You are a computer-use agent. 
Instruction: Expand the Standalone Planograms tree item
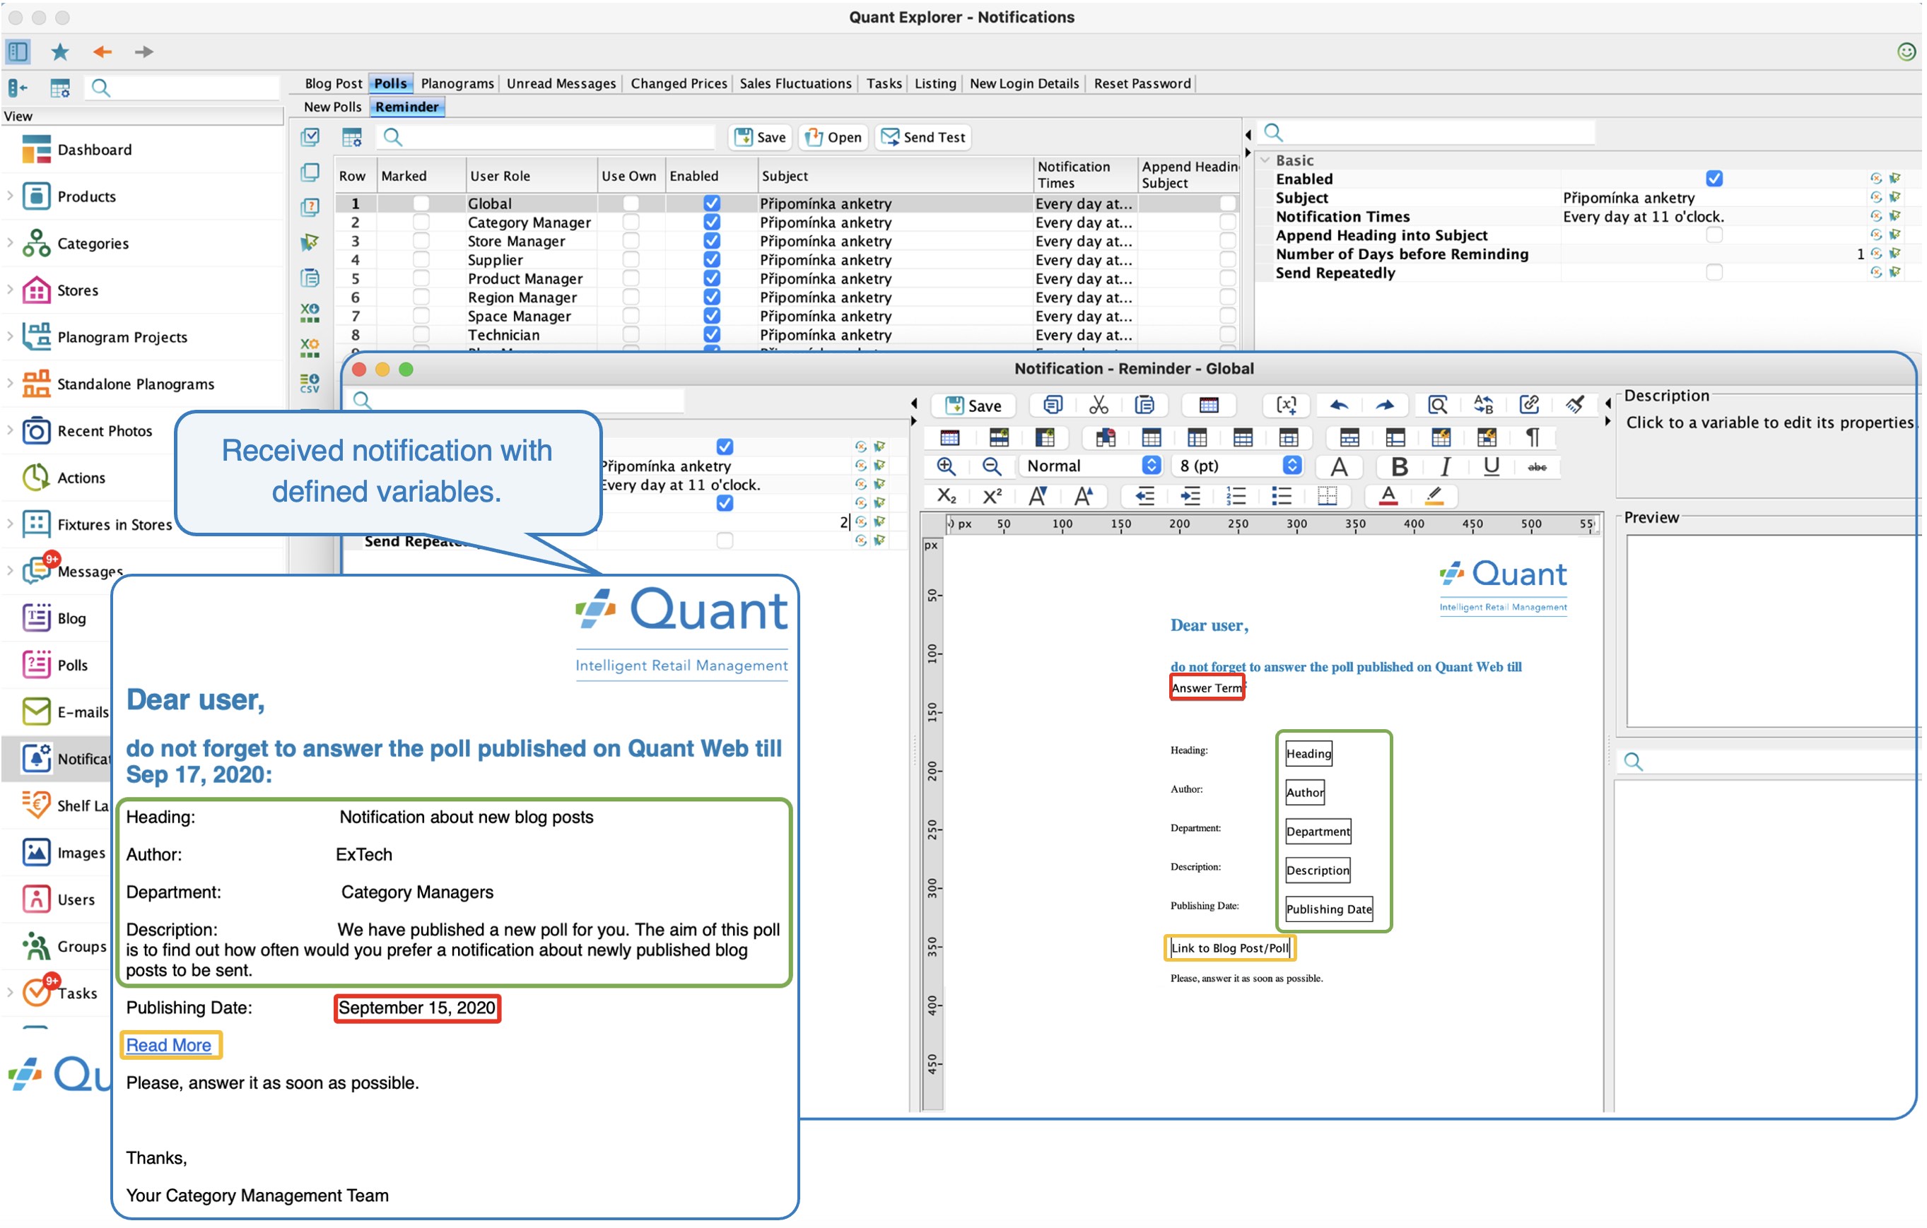tap(10, 384)
